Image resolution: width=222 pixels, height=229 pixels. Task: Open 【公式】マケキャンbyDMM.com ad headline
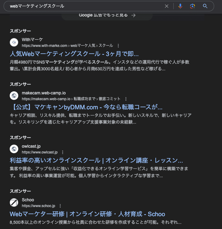tap(87, 107)
